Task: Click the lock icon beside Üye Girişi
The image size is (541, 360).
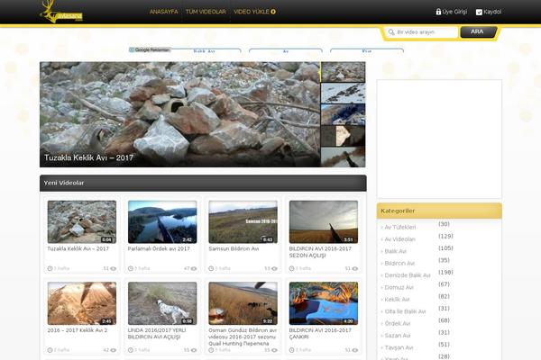Action: click(x=438, y=13)
